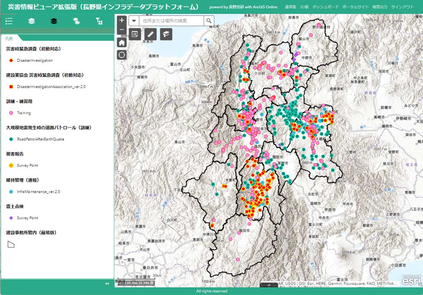Click サインアウト to sign out
Screen dimensions: 423x295
[402, 7]
